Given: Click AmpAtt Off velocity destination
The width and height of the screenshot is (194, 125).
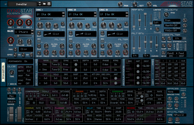Looking at the screenshot, I should [x=172, y=26].
